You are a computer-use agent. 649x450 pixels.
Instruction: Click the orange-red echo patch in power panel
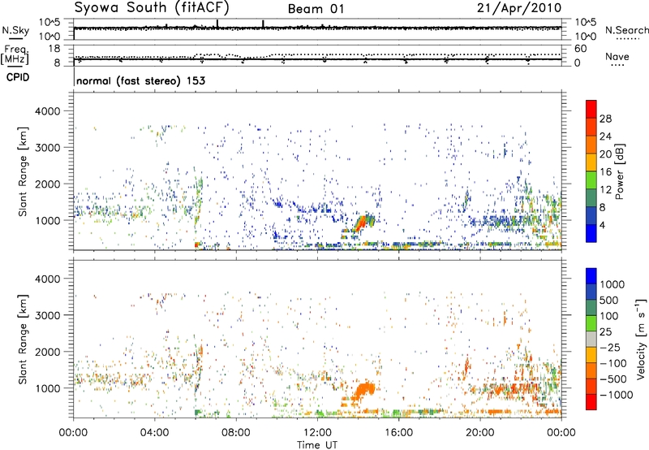(x=361, y=223)
